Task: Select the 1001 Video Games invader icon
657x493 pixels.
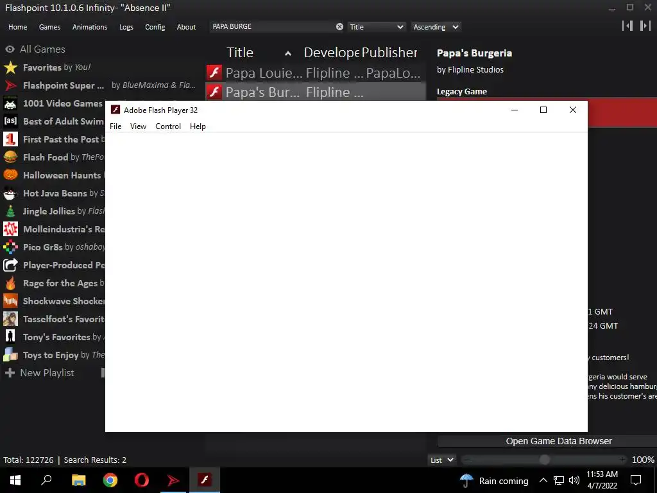Action: [x=10, y=103]
